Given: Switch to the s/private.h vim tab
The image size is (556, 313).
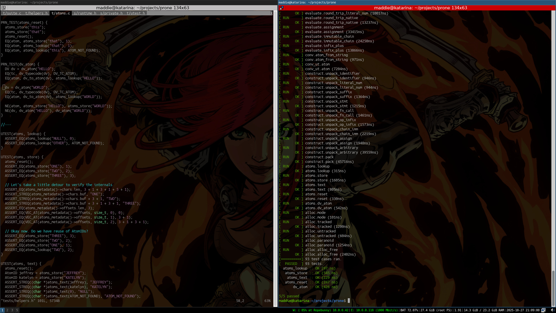Looking at the screenshot, I should coord(111,13).
